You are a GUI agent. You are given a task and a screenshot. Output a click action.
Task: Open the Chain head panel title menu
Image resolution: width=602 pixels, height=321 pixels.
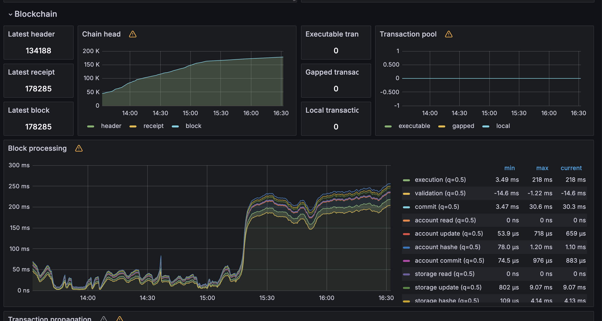[101, 34]
